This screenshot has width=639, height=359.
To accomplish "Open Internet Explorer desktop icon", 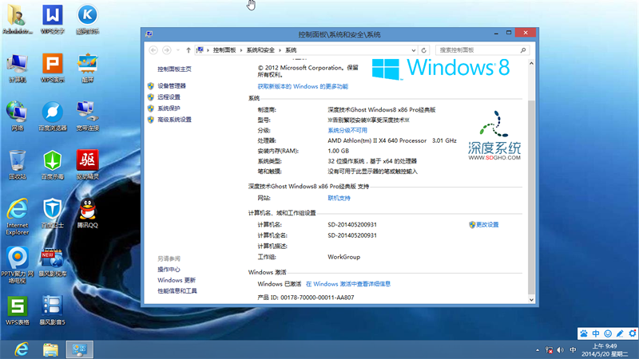I will click(x=17, y=216).
